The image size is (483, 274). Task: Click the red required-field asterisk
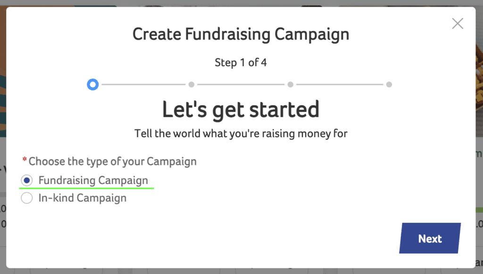(x=25, y=160)
